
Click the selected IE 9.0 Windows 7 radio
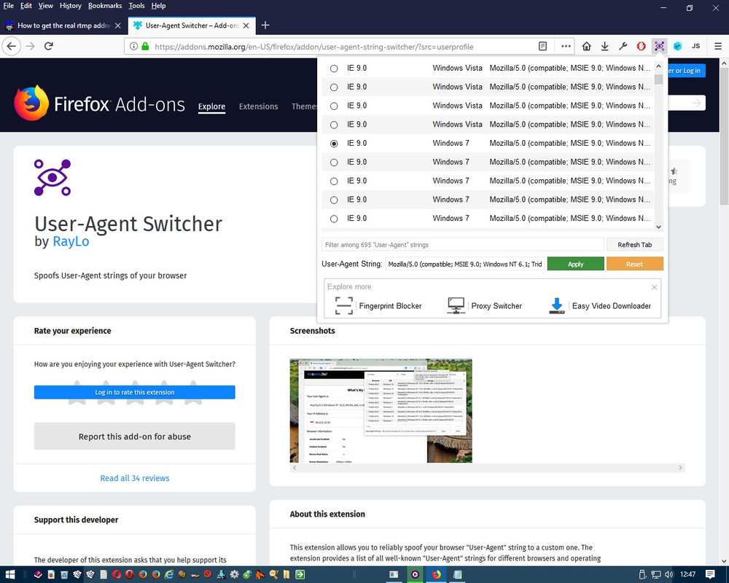click(334, 144)
